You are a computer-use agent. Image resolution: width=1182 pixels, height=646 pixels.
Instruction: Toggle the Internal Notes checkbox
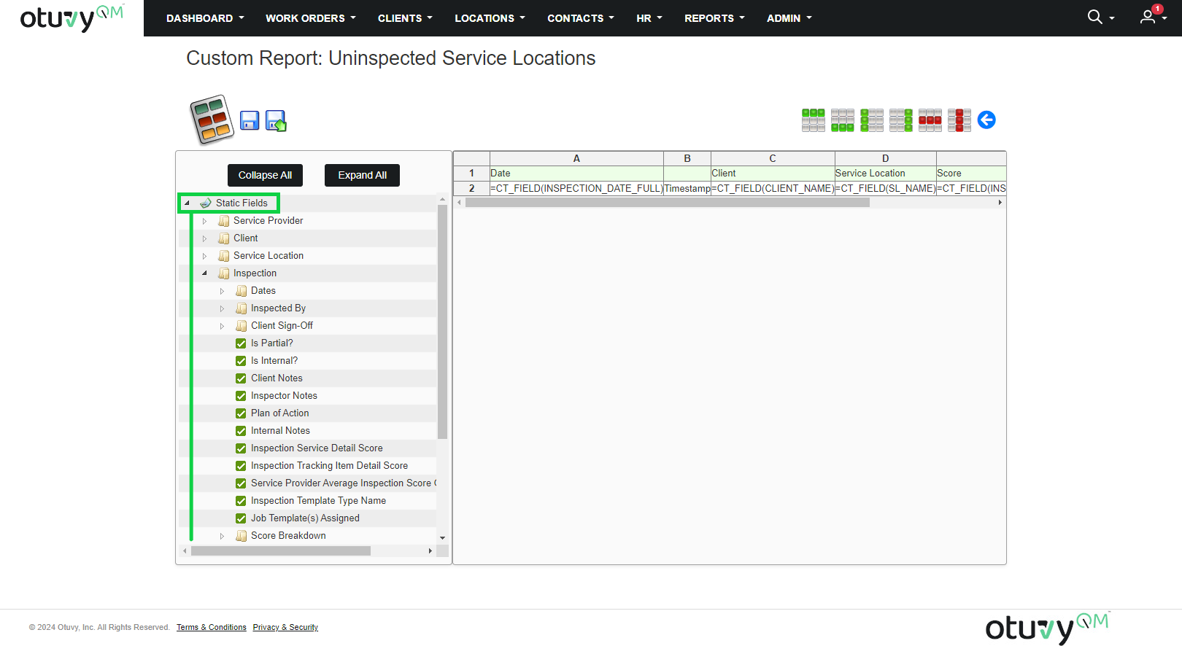[241, 431]
